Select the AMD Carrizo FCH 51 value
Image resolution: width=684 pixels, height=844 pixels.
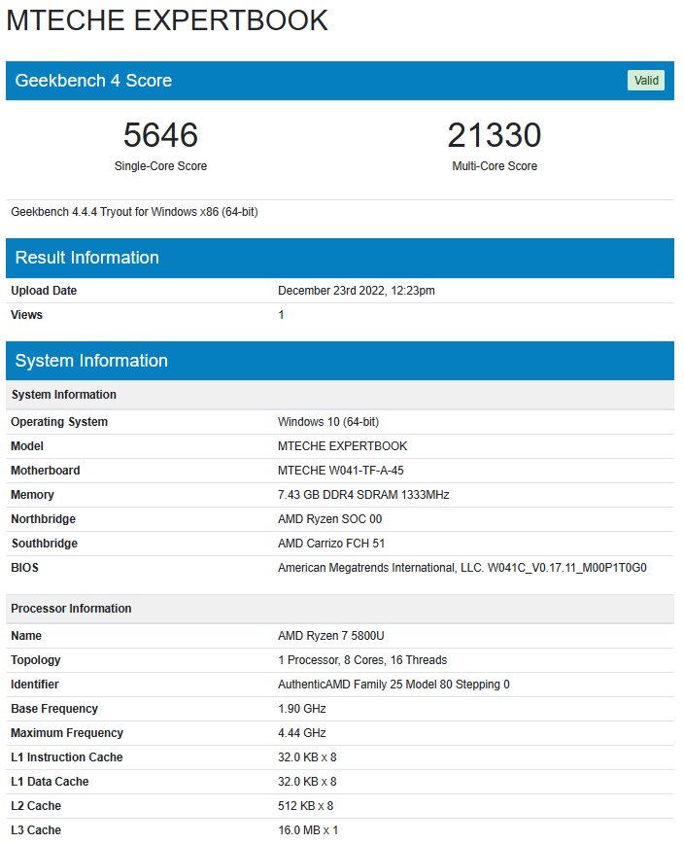pos(331,544)
